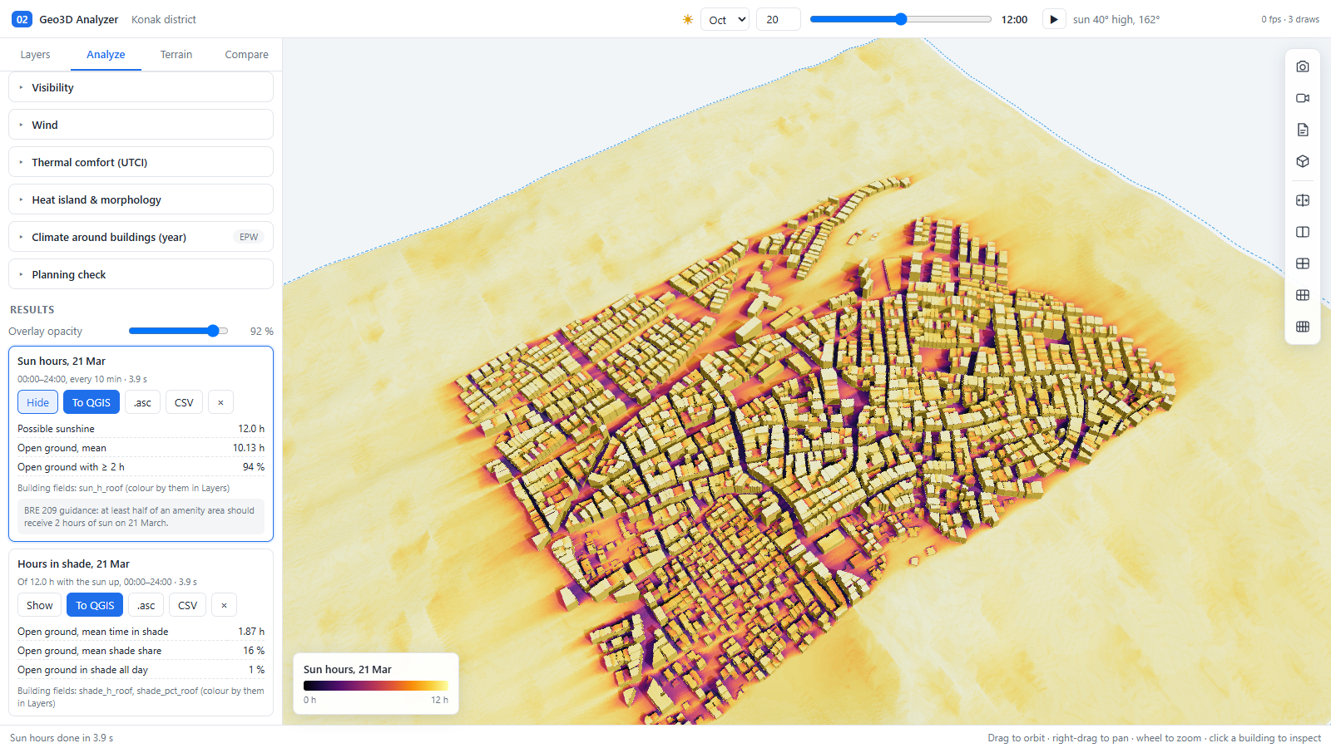Click the Sun hours color legend bar

[x=376, y=686]
